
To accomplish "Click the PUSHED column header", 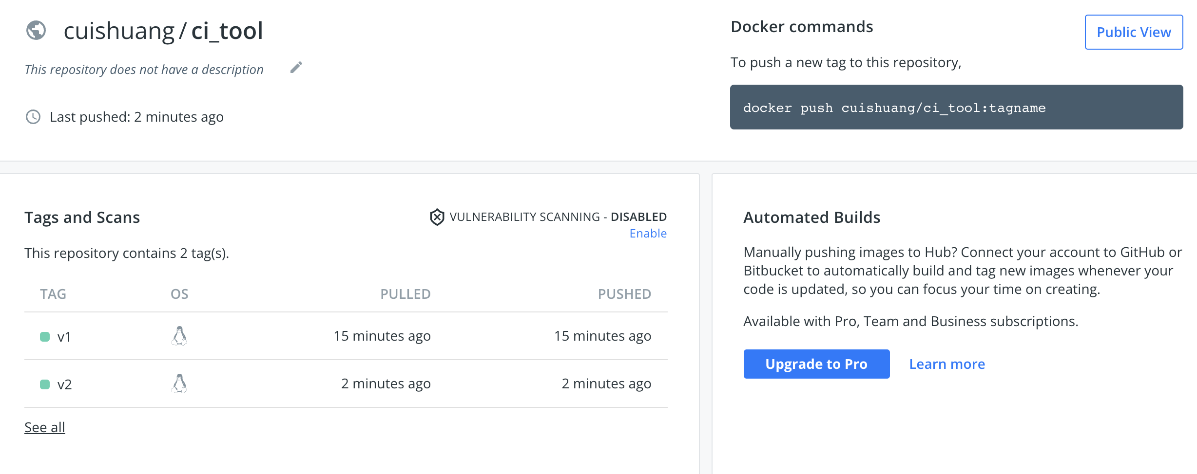I will click(x=624, y=294).
